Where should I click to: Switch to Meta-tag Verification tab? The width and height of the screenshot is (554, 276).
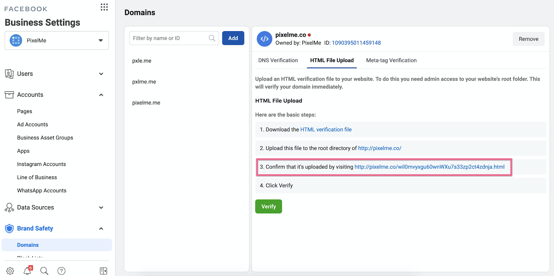(391, 60)
